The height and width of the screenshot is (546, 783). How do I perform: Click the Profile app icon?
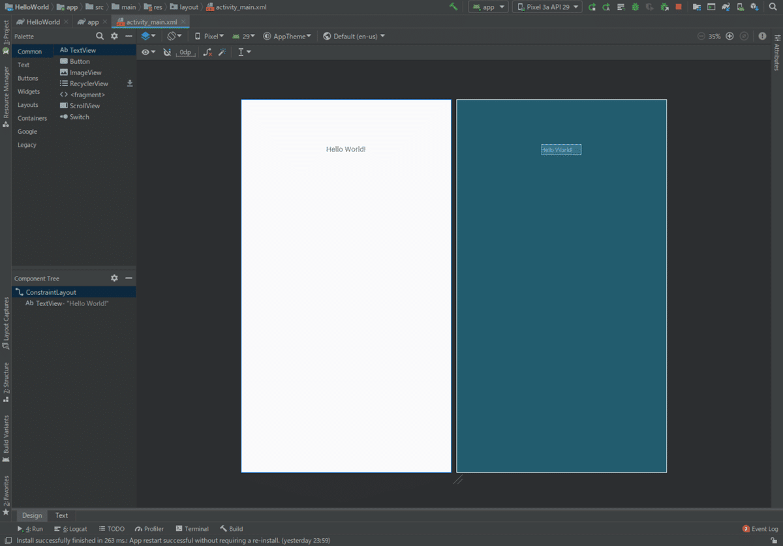point(649,7)
